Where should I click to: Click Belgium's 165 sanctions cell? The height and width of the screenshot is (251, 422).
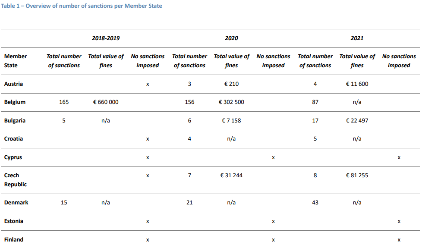[64, 102]
